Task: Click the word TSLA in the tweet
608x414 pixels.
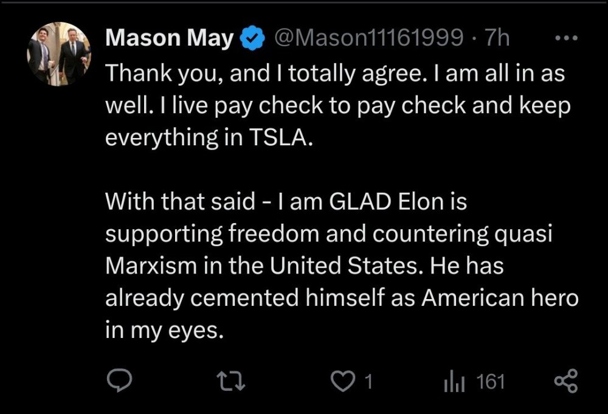Action: (280, 137)
